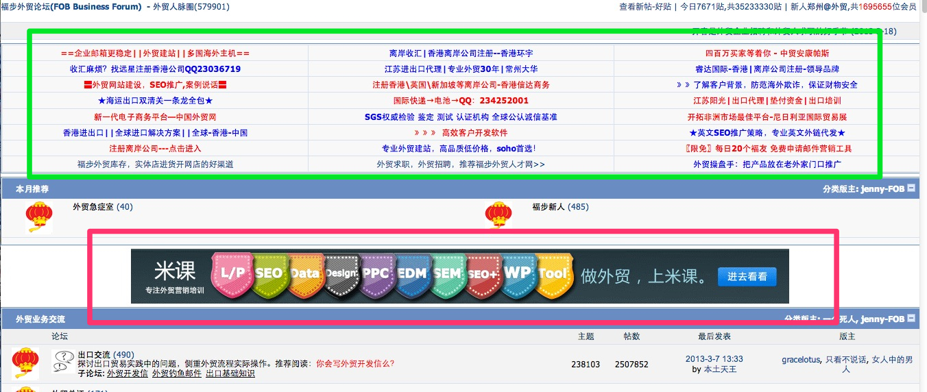Click the 帖数 value 2507852
The height and width of the screenshot is (392, 927).
pos(631,365)
